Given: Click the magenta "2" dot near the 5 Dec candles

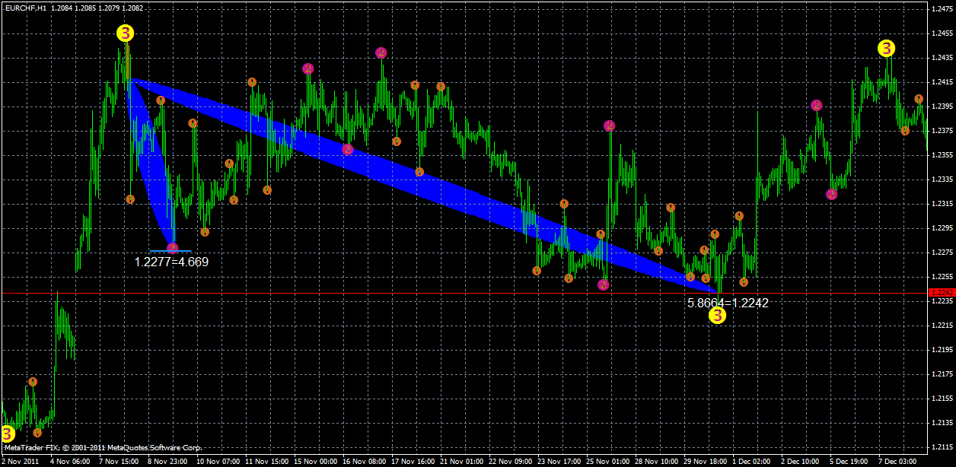Looking at the screenshot, I should (x=832, y=192).
